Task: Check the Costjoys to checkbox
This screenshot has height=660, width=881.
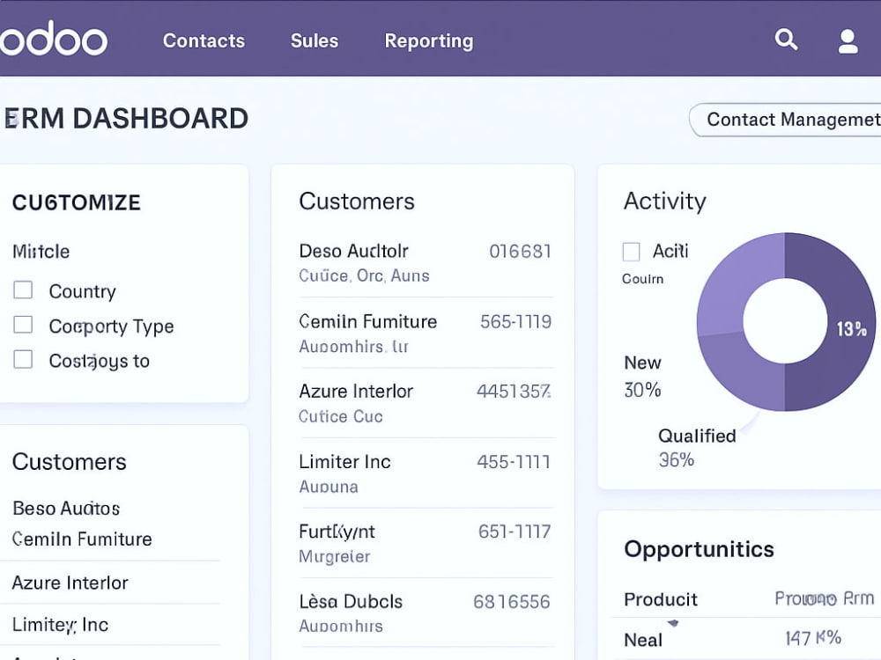Action: tap(23, 359)
